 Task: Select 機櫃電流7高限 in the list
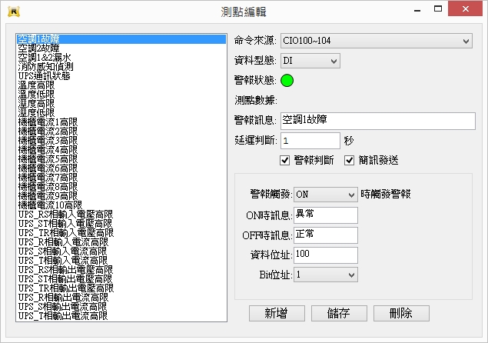coord(121,178)
